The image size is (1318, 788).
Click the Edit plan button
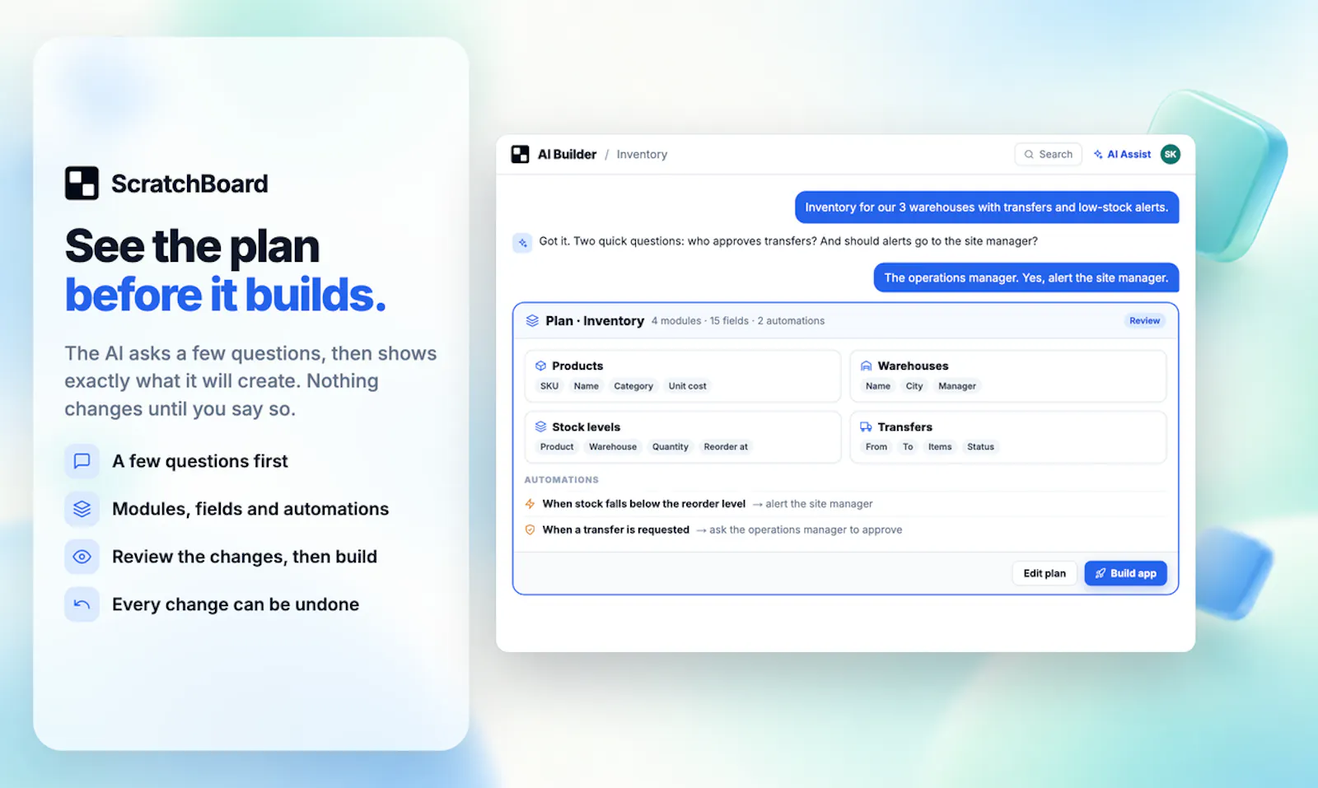pyautogui.click(x=1045, y=573)
